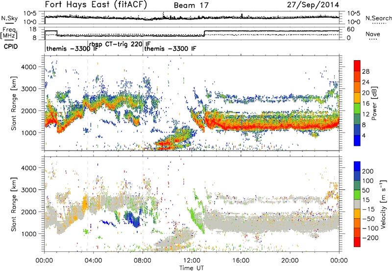392x271 pixels.
Task: Click the 'Beam 17' label
Action: [191, 5]
